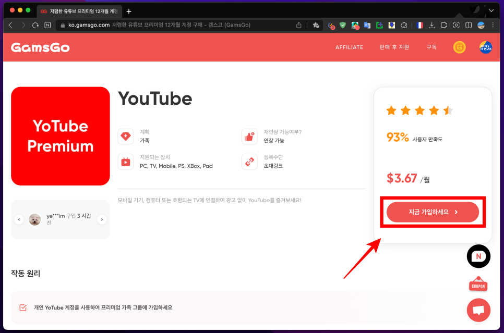Open browser three-dot menu
Image resolution: width=504 pixels, height=333 pixels.
493,25
